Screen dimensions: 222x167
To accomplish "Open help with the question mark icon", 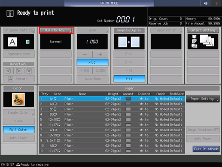I will (x=216, y=3).
